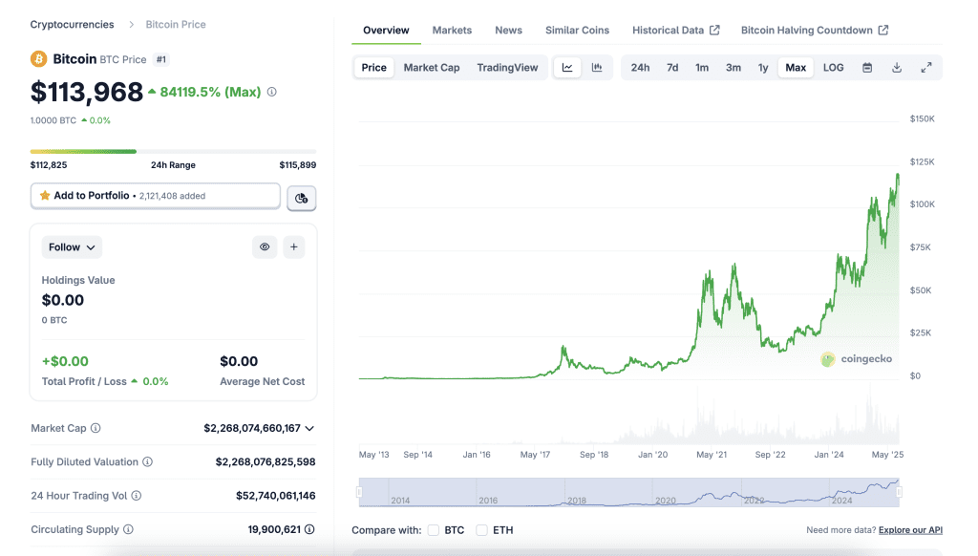This screenshot has height=556, width=978.
Task: Select the candlestick chart type icon
Action: (597, 68)
